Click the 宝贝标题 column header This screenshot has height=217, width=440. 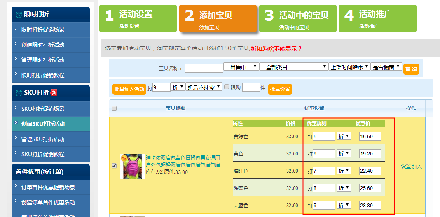pos(176,108)
